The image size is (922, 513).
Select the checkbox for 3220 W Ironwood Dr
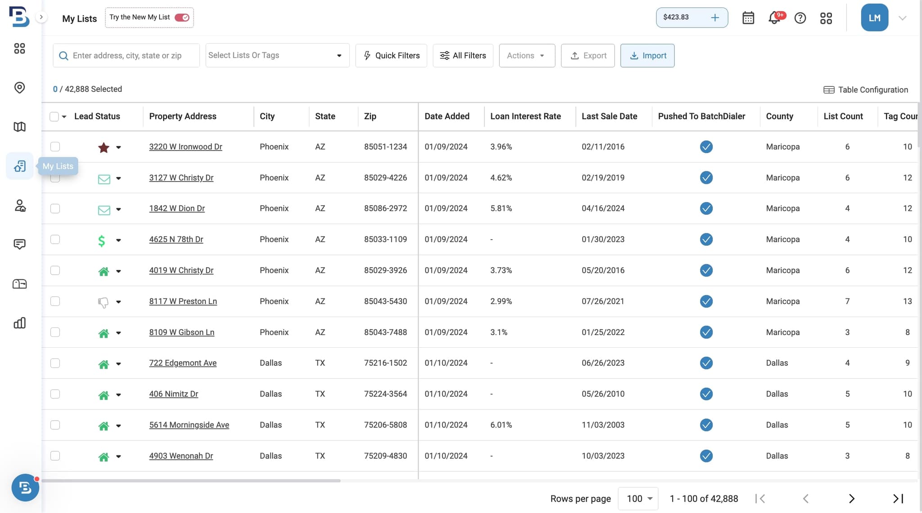click(x=55, y=146)
